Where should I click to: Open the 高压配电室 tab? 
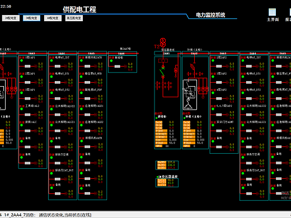click(x=74, y=18)
